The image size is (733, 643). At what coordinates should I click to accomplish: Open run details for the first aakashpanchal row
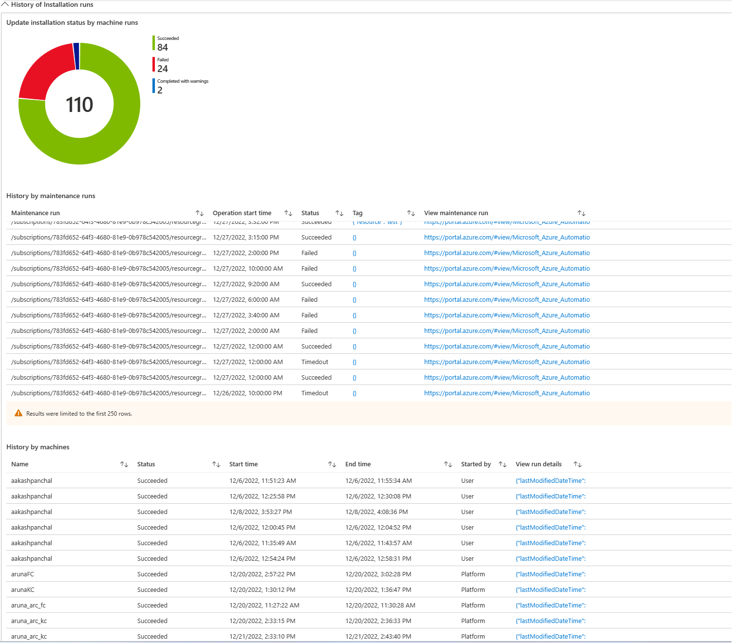tap(550, 480)
